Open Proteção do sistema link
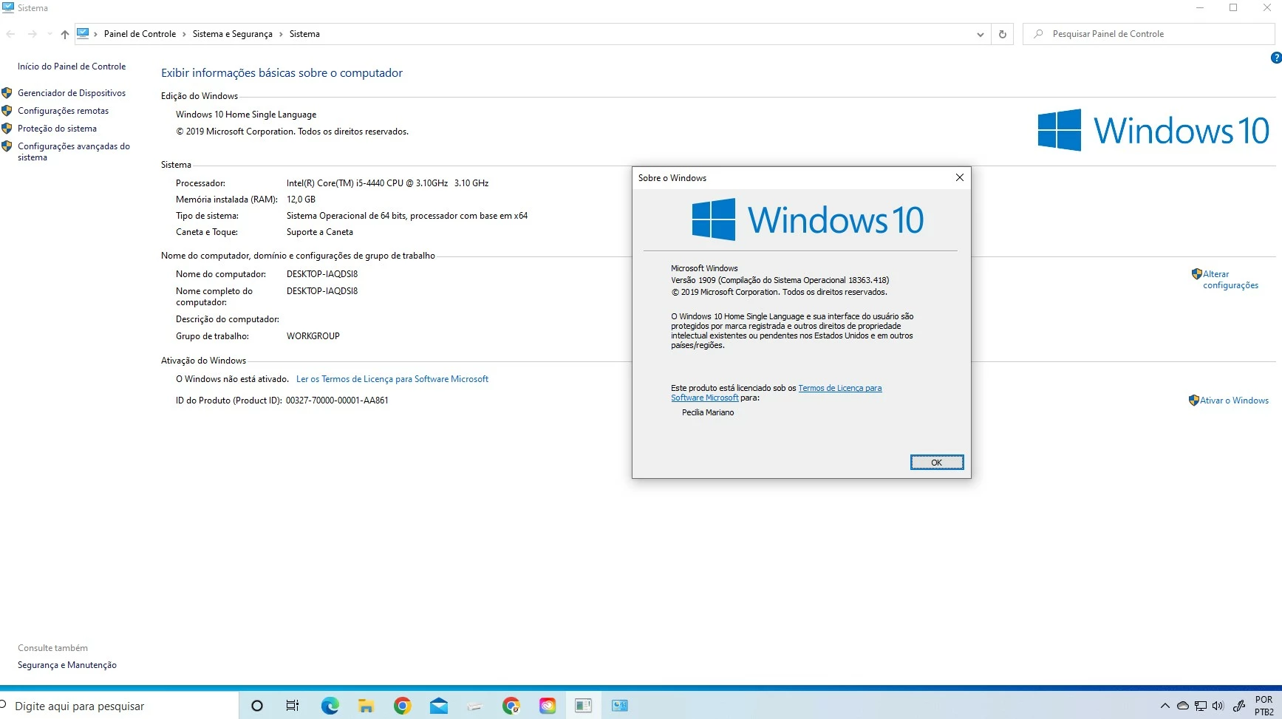 [x=57, y=129]
